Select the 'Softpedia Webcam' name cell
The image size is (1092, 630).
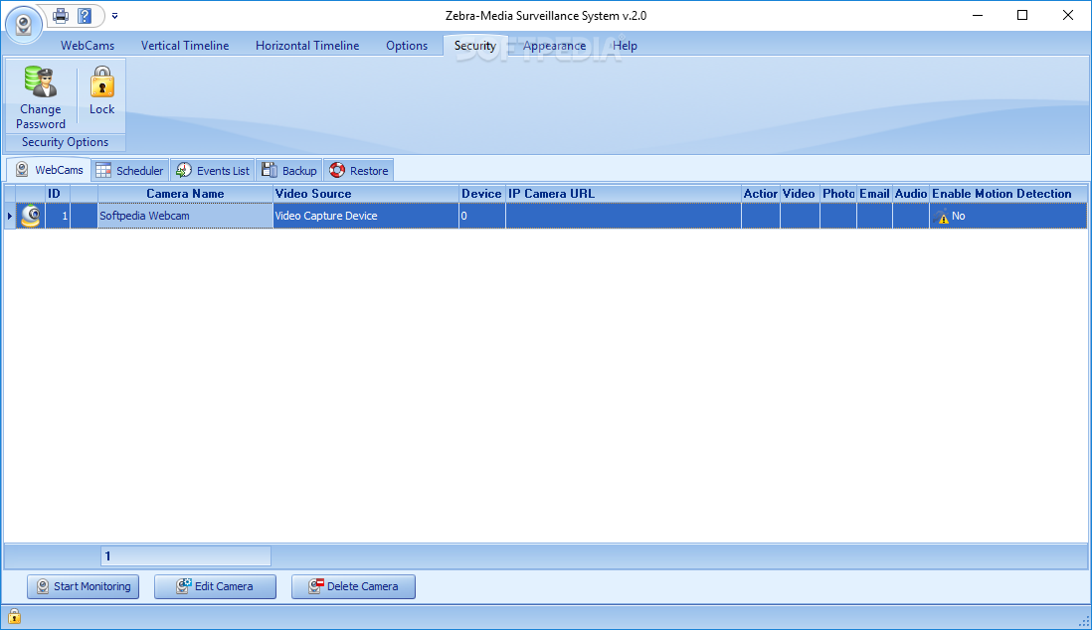coord(185,216)
